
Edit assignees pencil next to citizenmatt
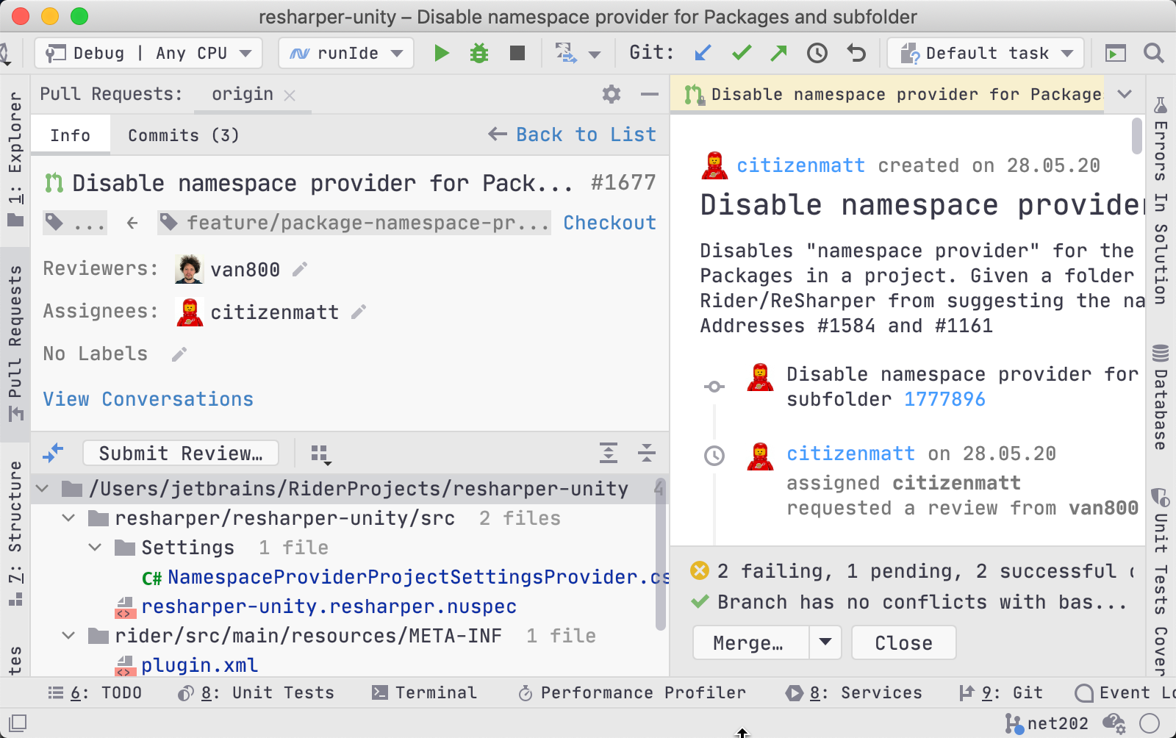(359, 312)
